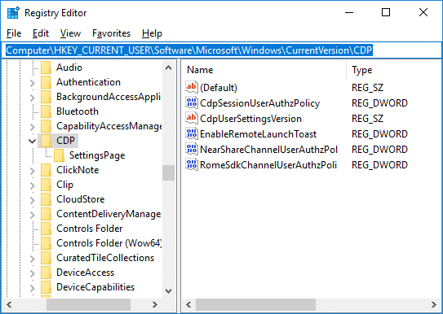
Task: Select the Bluetooth key in tree
Action: click(x=78, y=111)
